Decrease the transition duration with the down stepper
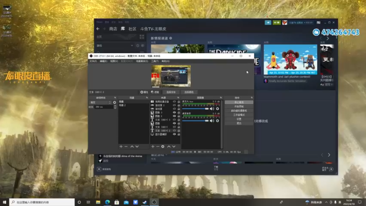This screenshot has width=366, height=206. [x=115, y=108]
